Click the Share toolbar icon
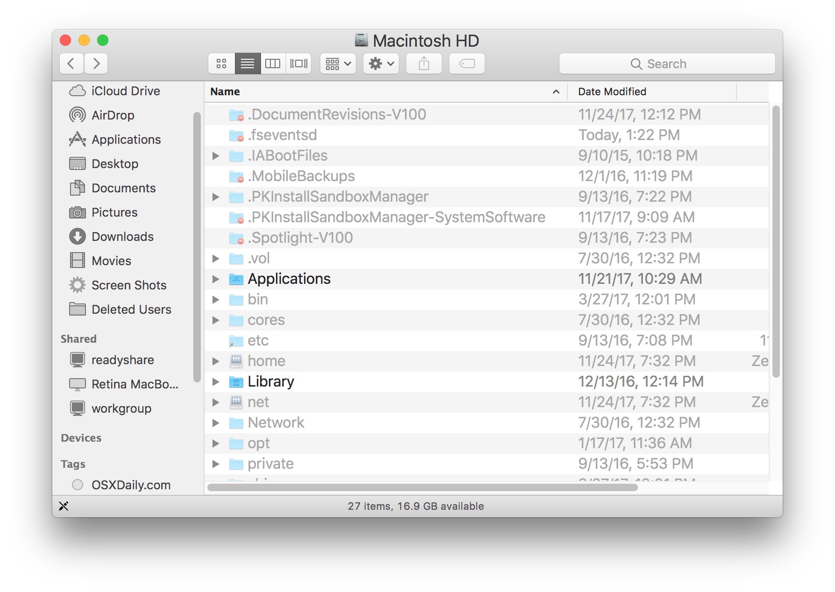 click(x=423, y=63)
